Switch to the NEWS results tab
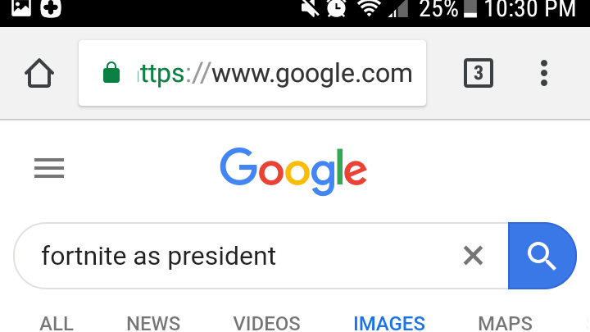 point(153,323)
